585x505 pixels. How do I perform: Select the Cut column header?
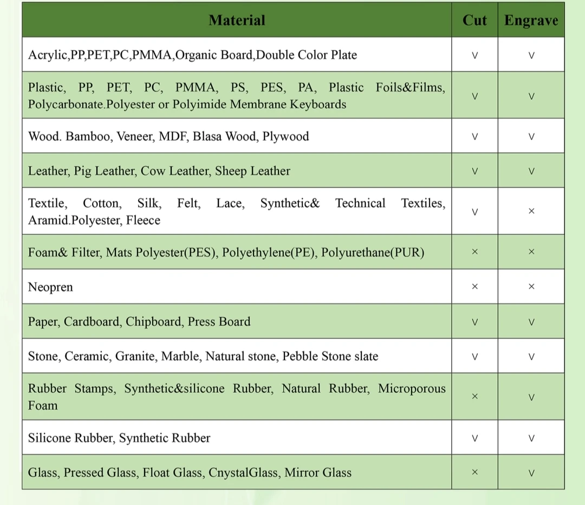point(474,20)
